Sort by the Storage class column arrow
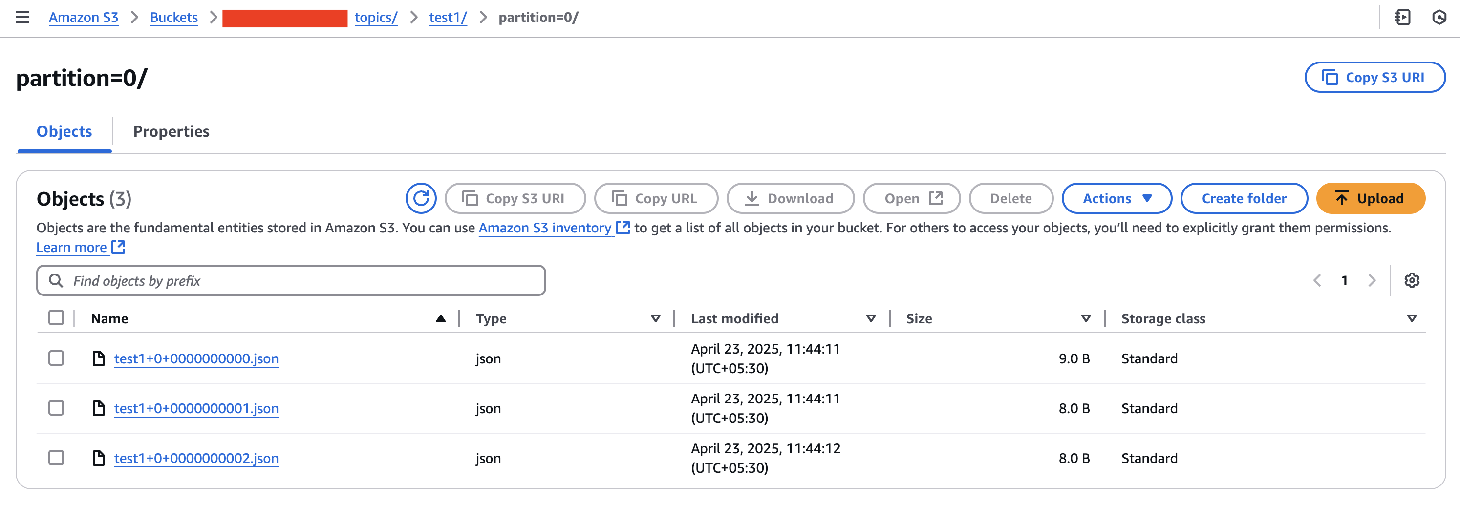The image size is (1460, 505). coord(1411,318)
